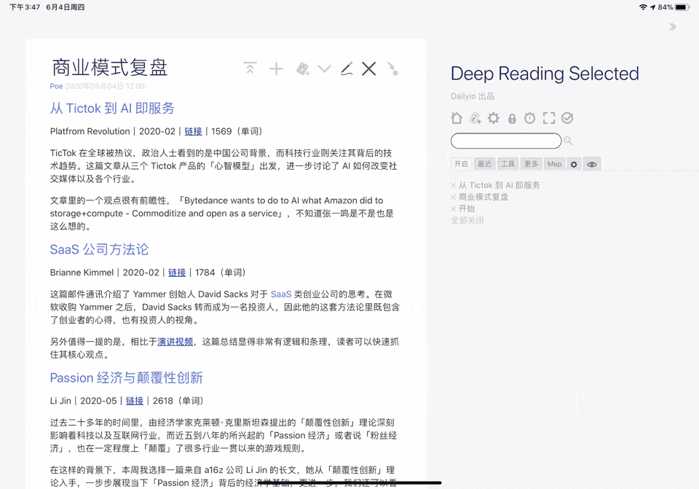
Task: Open 链接 in Li Jin line
Action: click(x=135, y=401)
